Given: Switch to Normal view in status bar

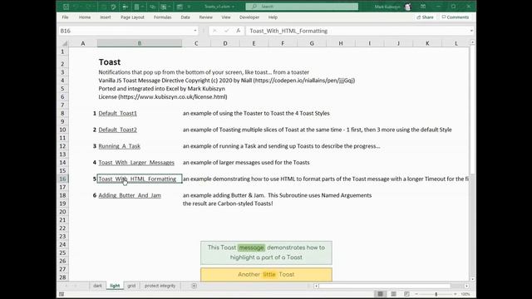Looking at the screenshot, I should coord(381,294).
